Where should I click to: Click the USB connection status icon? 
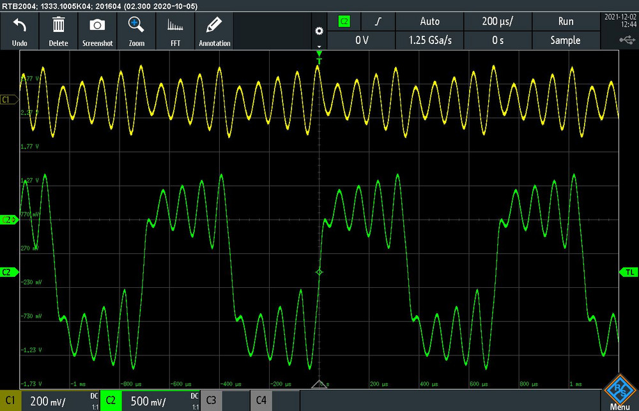(627, 40)
